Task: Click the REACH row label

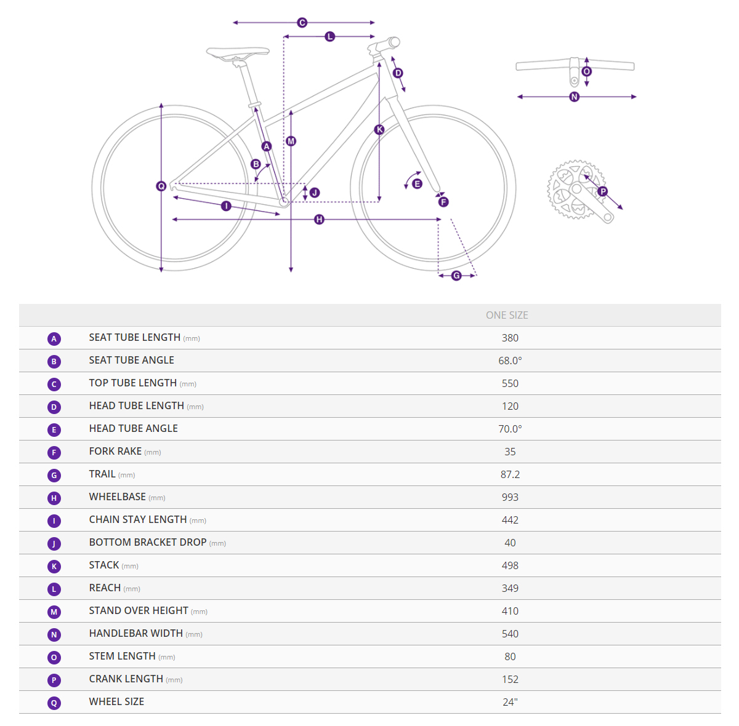Action: click(x=105, y=588)
